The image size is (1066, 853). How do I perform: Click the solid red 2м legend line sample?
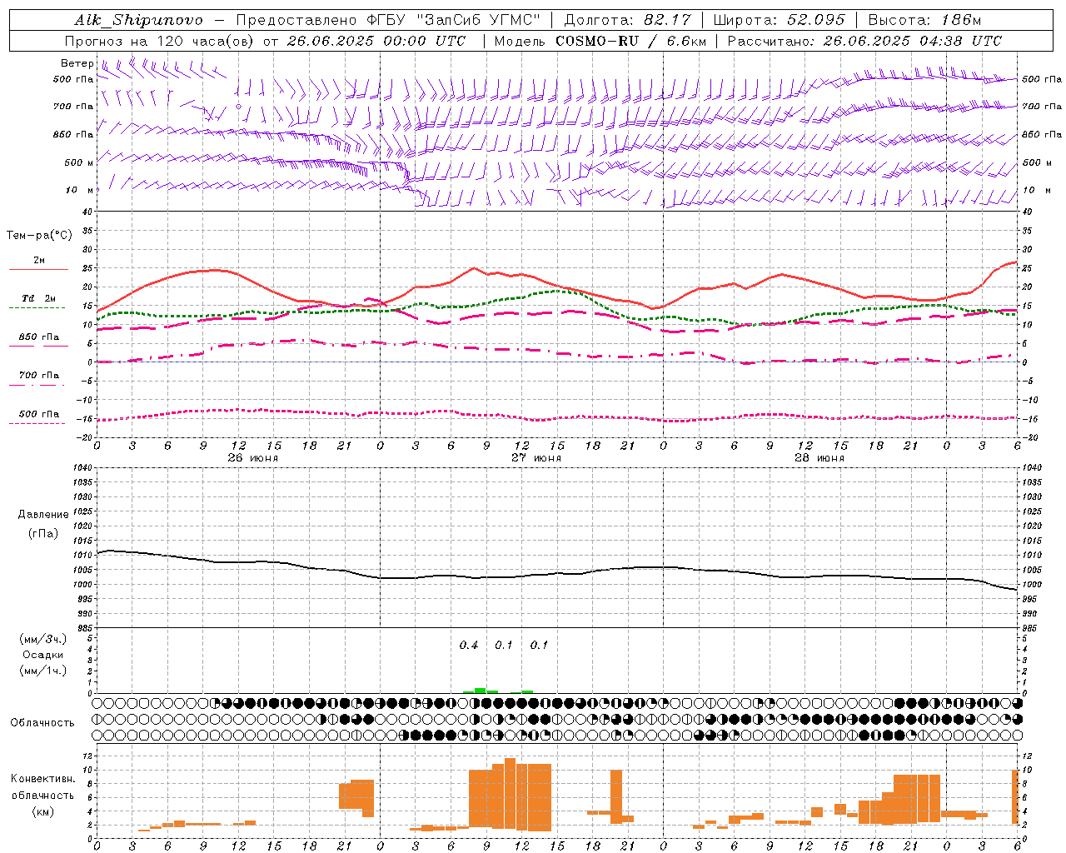[38, 269]
